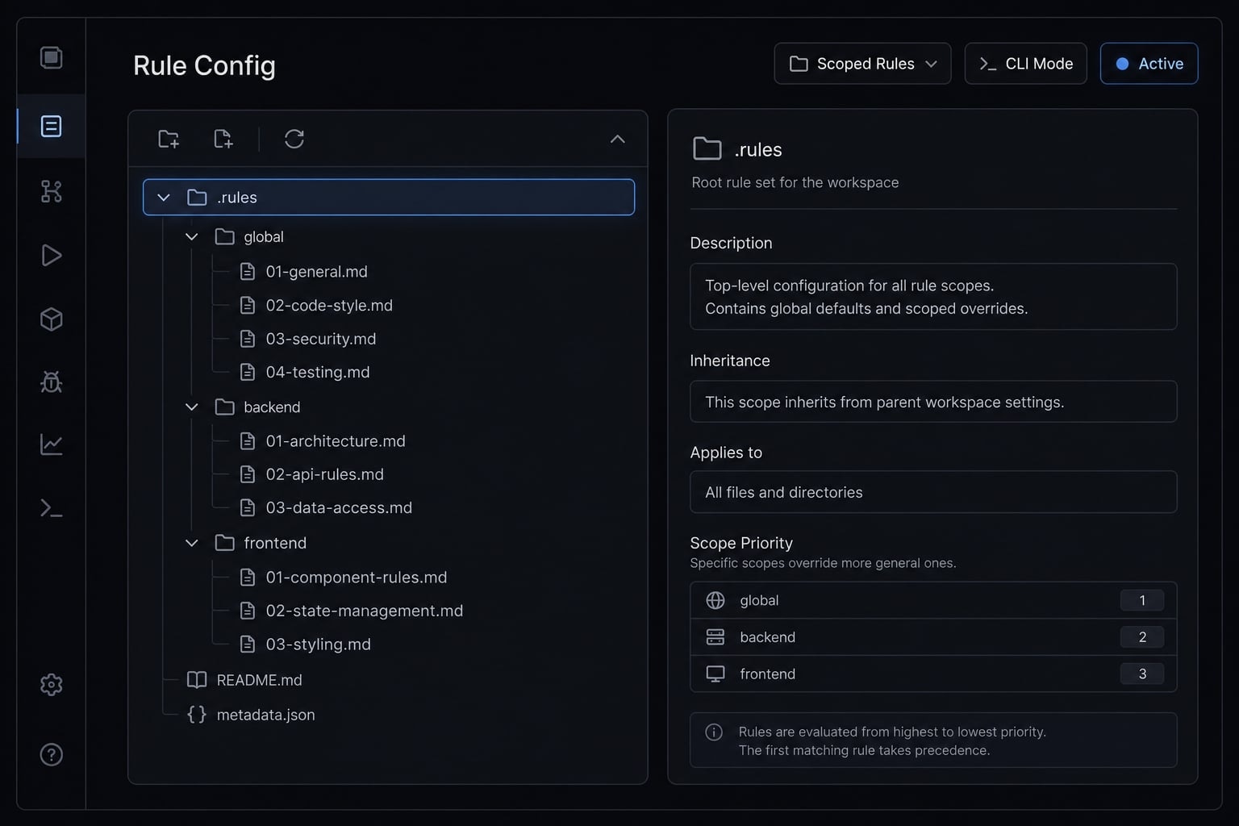This screenshot has height=826, width=1239.
Task: Click priority badge 2 for backend
Action: (x=1142, y=637)
